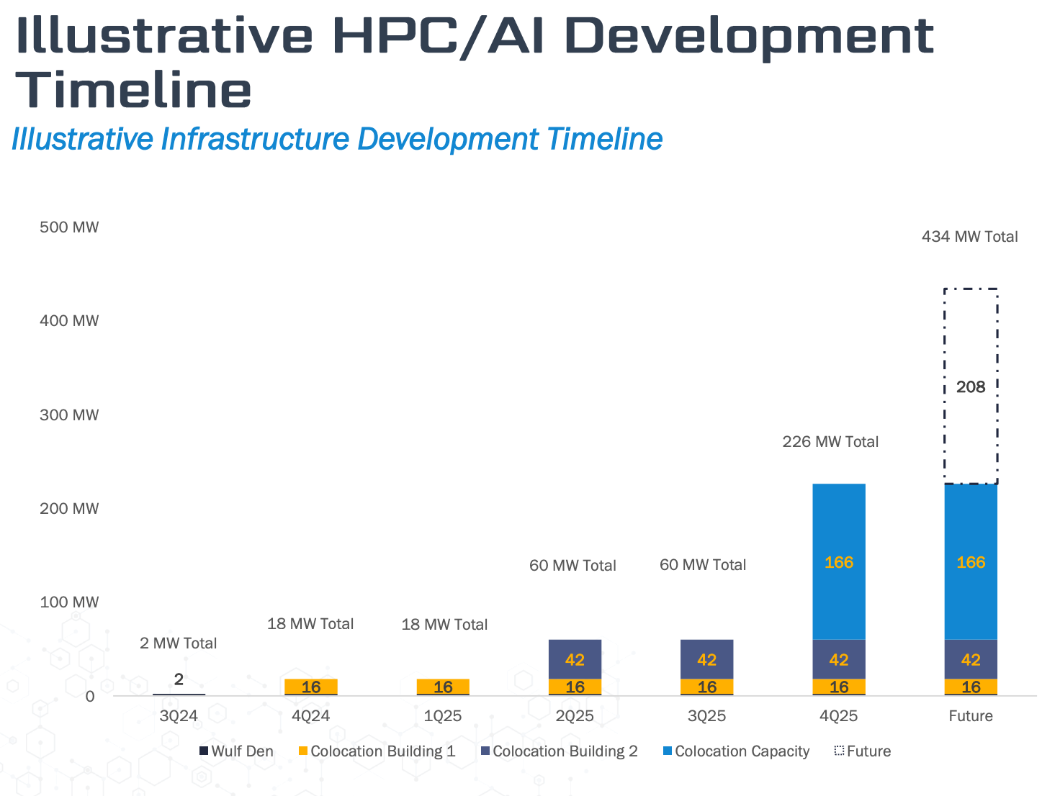Select the 3Q24 x-axis label
Image resolution: width=1060 pixels, height=796 pixels.
click(x=179, y=716)
